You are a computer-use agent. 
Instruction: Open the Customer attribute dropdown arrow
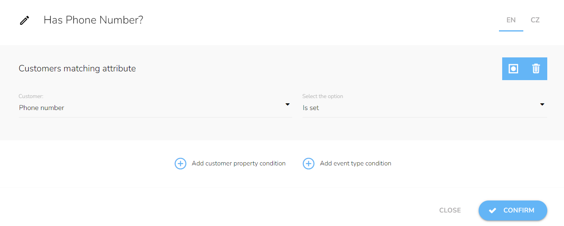point(287,104)
